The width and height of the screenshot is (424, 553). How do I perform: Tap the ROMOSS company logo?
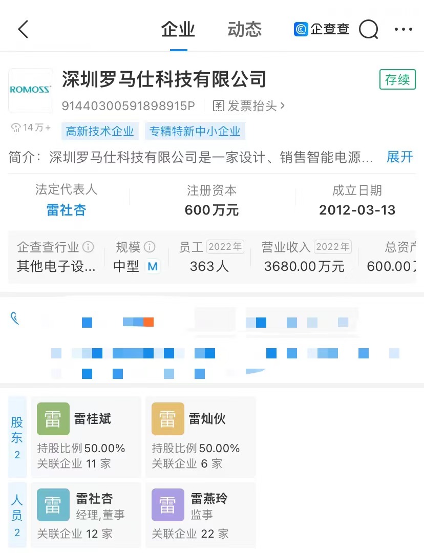(31, 90)
